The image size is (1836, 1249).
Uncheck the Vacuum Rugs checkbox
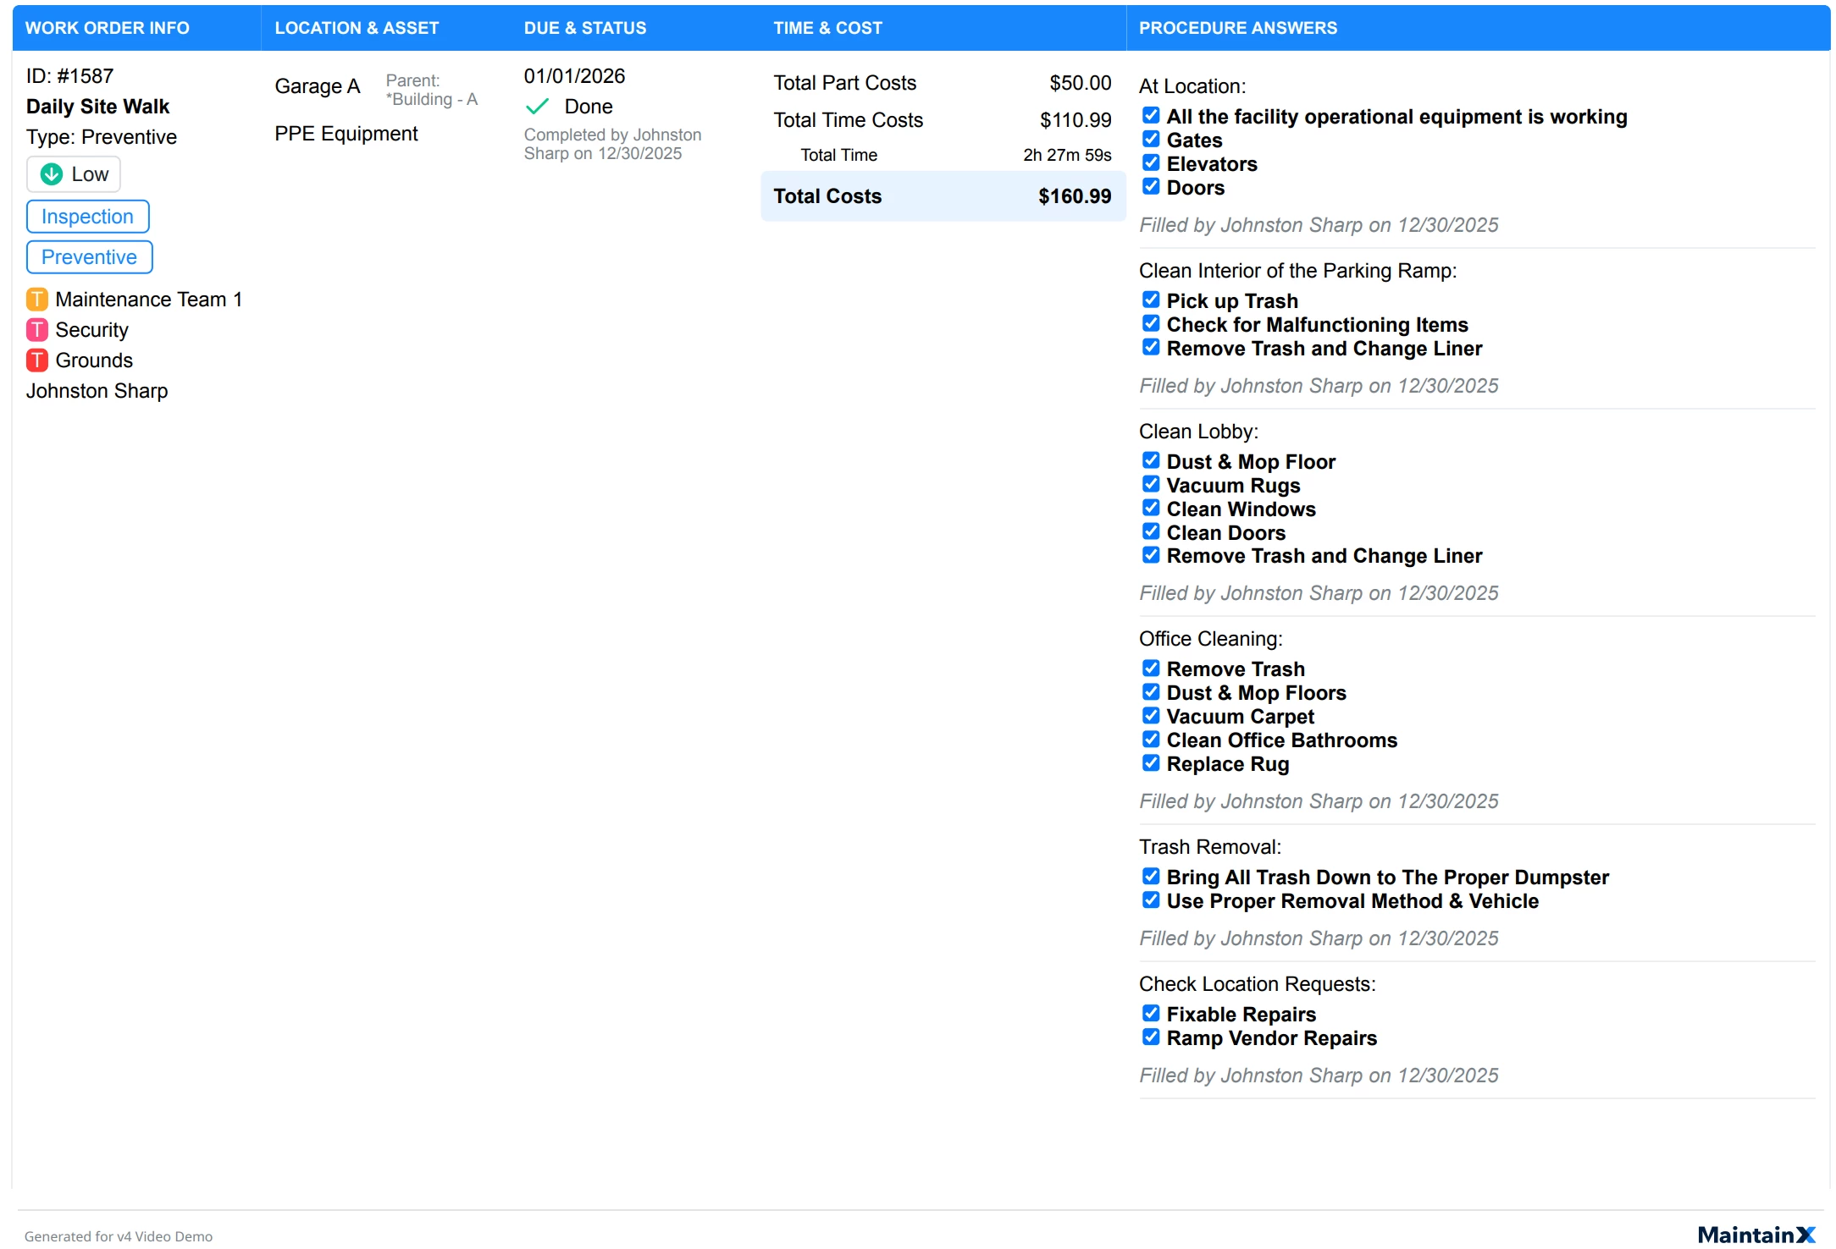pyautogui.click(x=1151, y=485)
